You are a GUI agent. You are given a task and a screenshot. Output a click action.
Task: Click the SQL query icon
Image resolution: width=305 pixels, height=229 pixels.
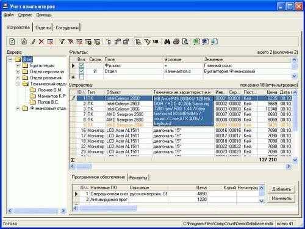pyautogui.click(x=156, y=42)
